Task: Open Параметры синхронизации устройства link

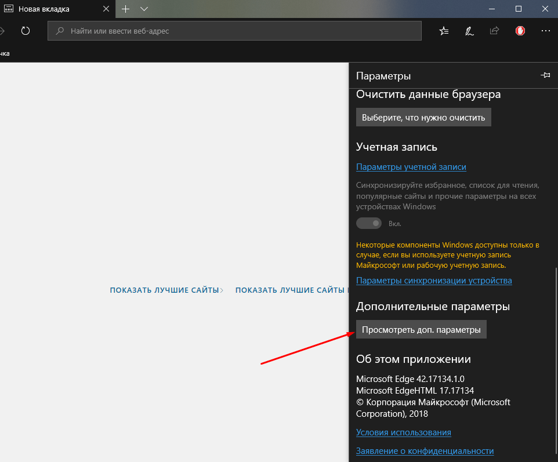Action: (434, 281)
